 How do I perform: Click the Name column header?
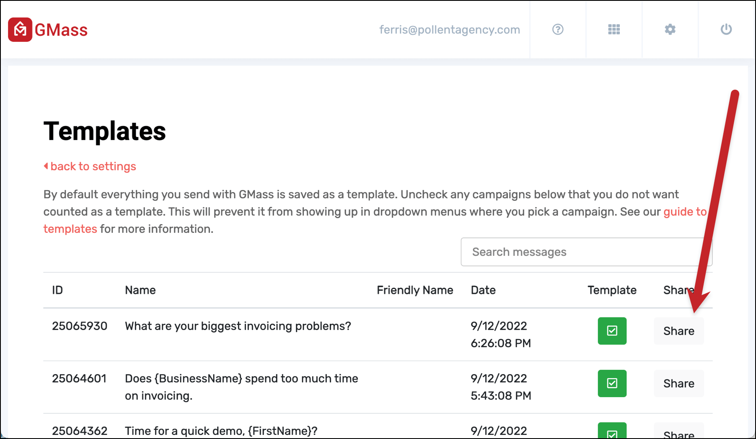[140, 290]
